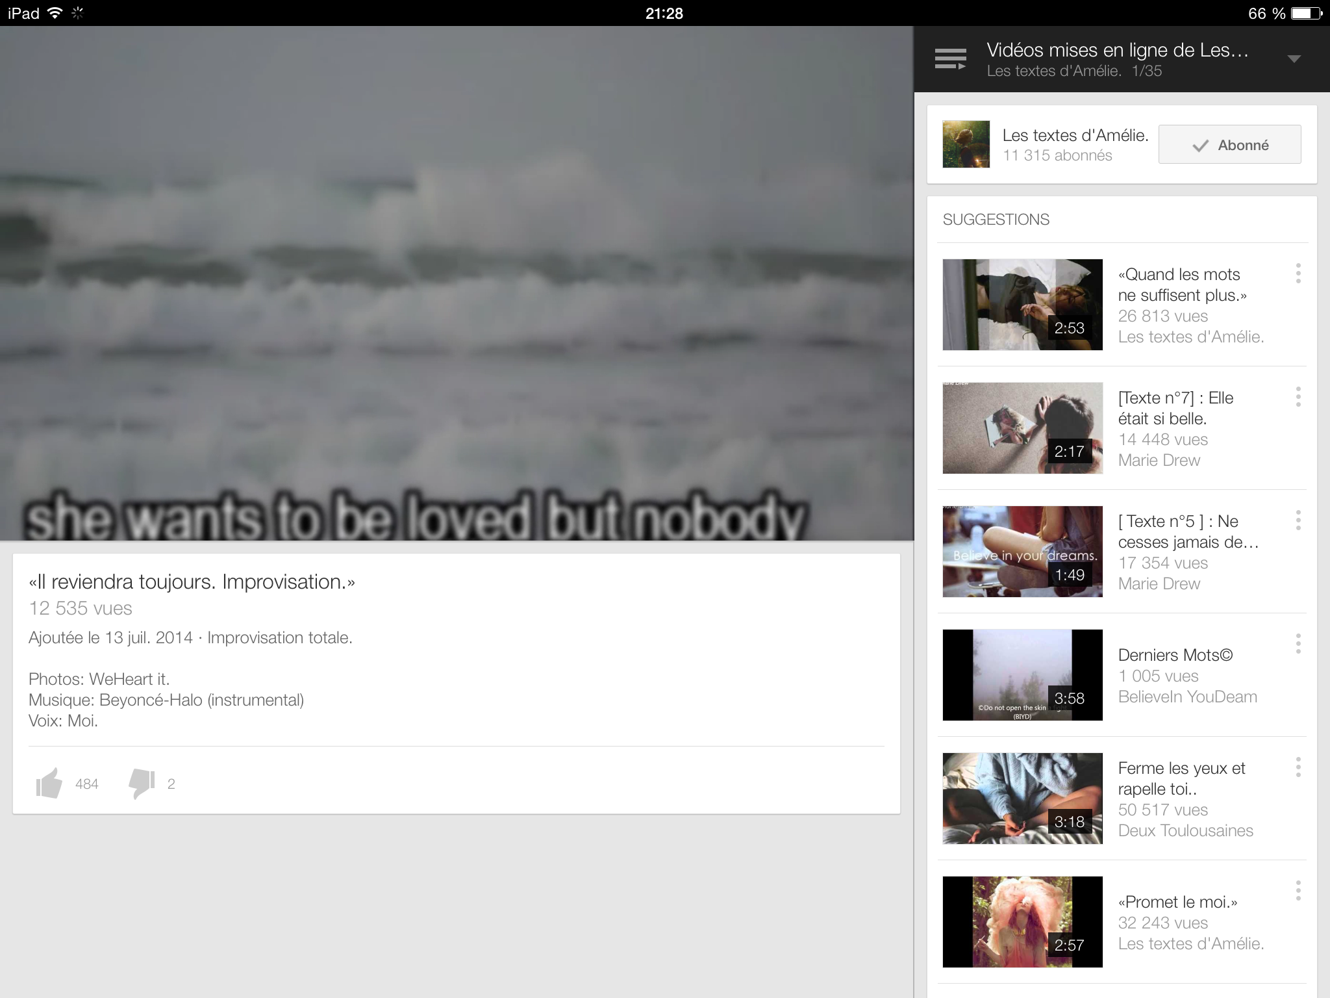Open Les textes d'Amélie channel avatar
Image resolution: width=1330 pixels, height=998 pixels.
tap(966, 144)
